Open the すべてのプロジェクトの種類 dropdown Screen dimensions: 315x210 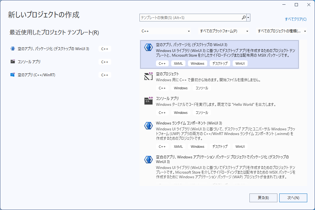click(282, 31)
